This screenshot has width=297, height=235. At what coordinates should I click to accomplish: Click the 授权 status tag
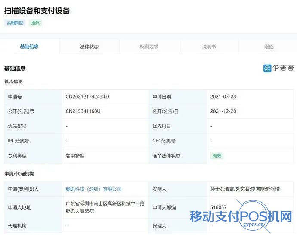pos(35,23)
